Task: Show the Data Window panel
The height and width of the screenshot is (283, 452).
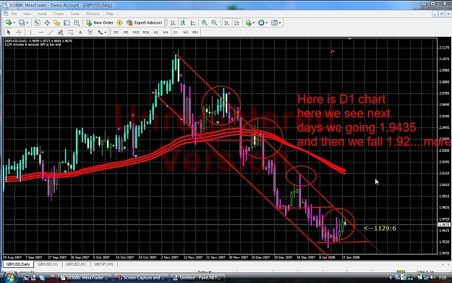Action: point(47,22)
